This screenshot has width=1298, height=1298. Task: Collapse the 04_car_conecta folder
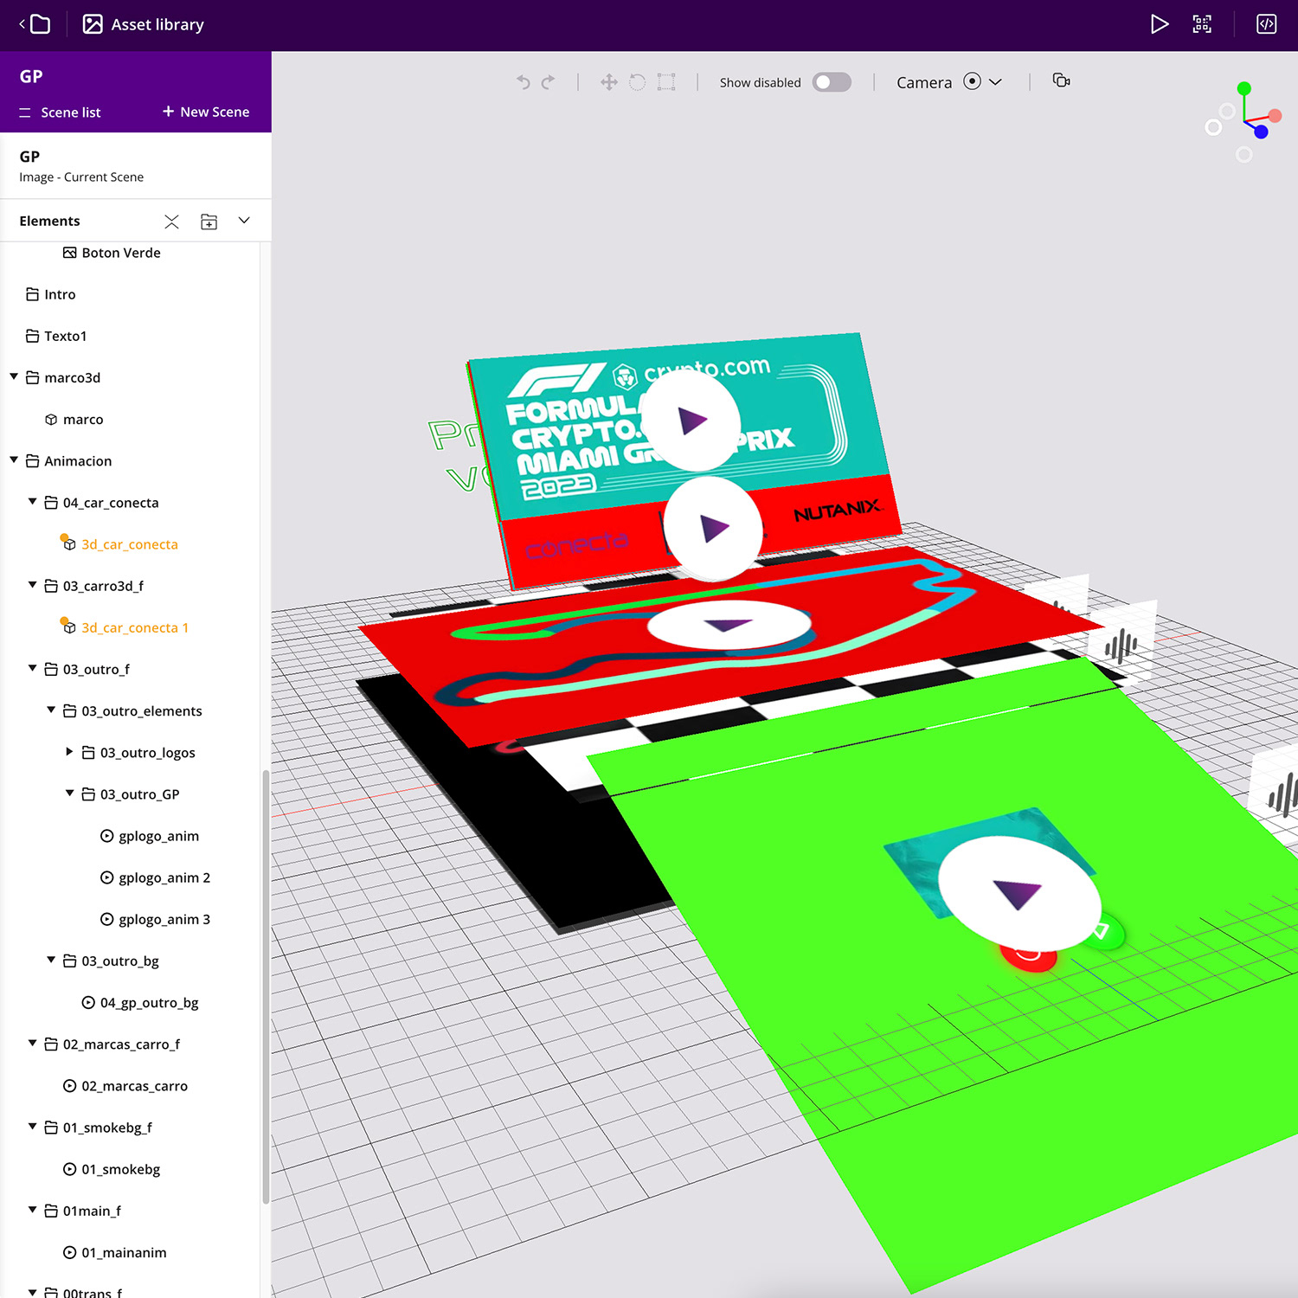(32, 501)
